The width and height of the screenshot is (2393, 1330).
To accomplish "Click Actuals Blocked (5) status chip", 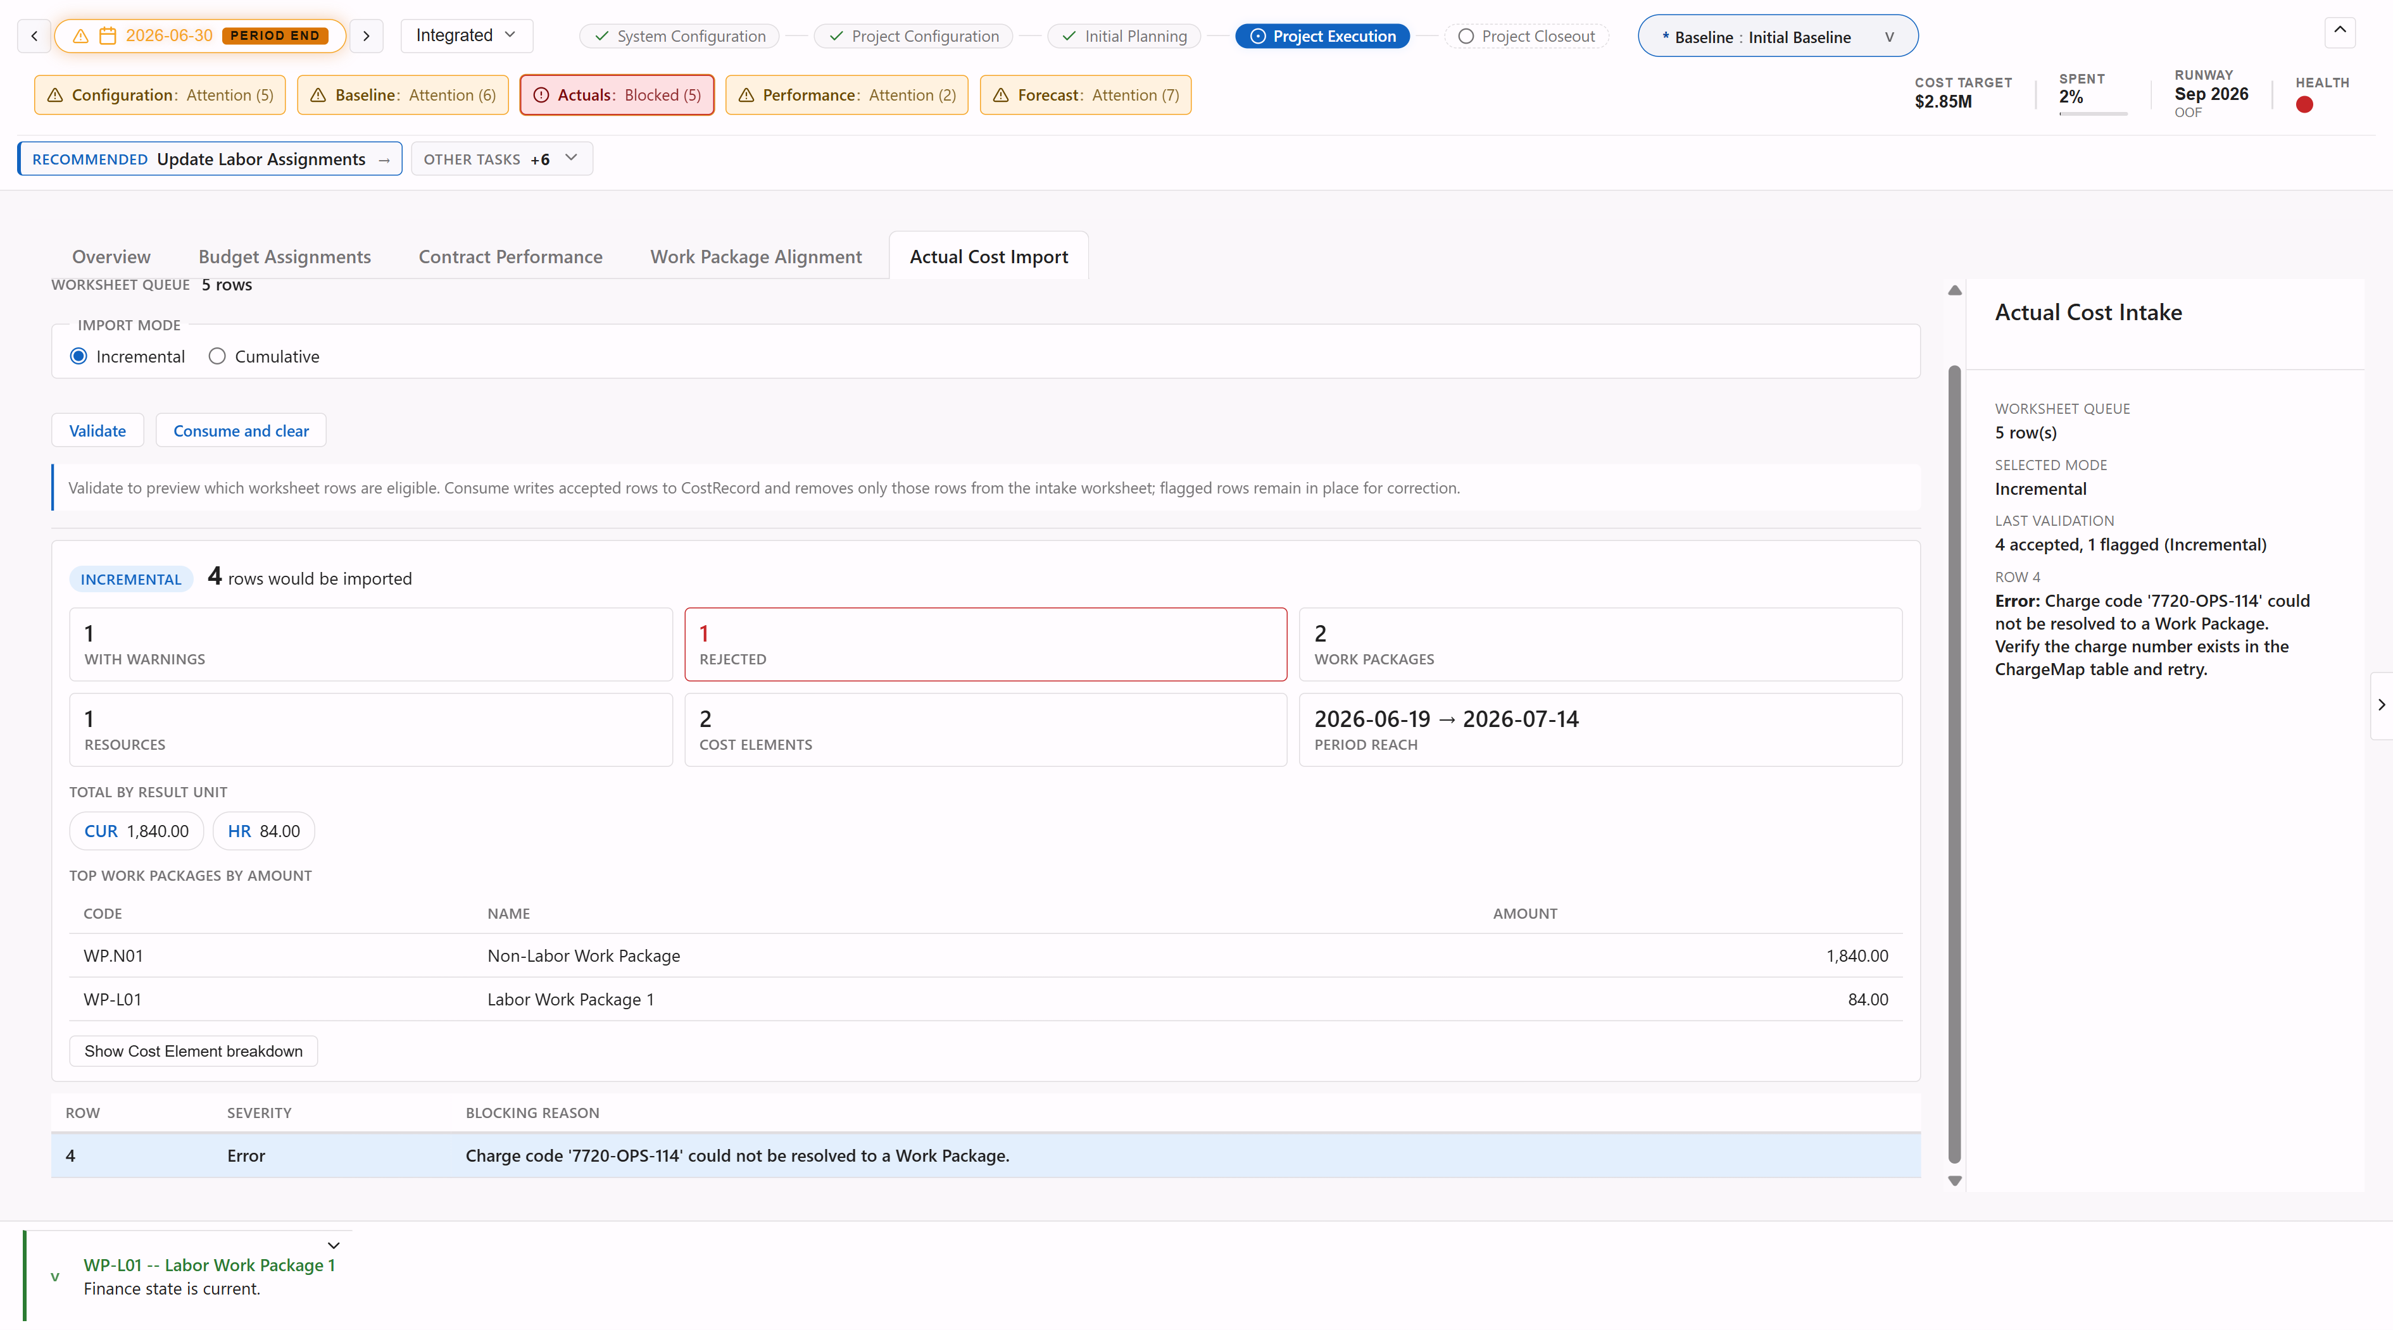I will coord(617,96).
